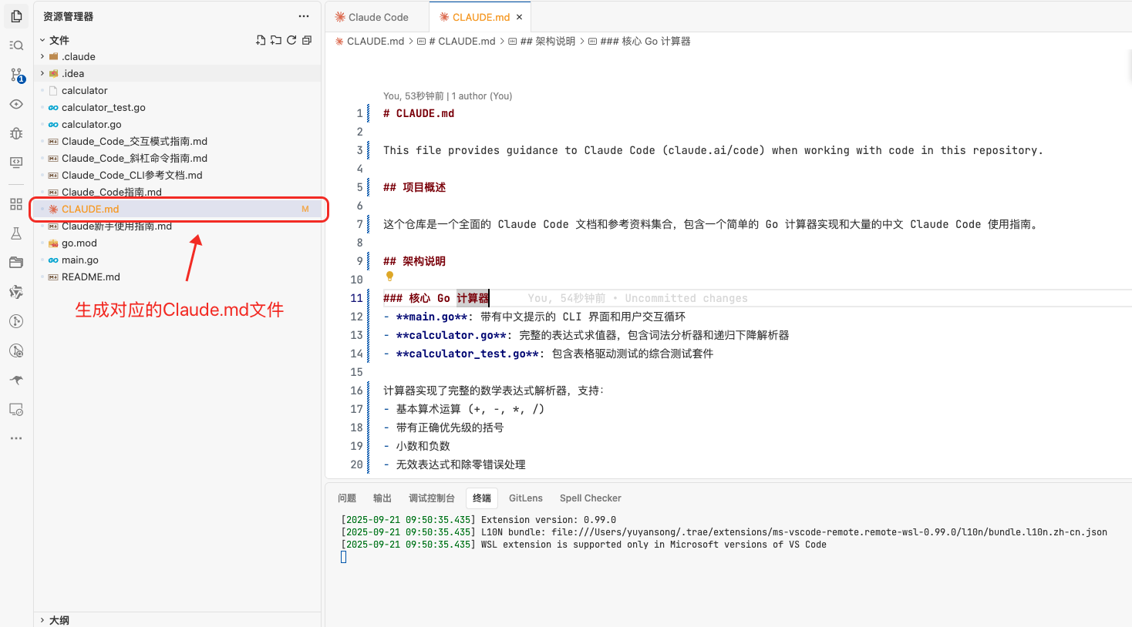Collapse all folders in explorer
This screenshot has height=627, width=1132.
click(307, 40)
